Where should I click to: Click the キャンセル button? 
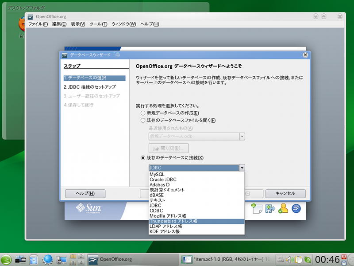point(285,193)
